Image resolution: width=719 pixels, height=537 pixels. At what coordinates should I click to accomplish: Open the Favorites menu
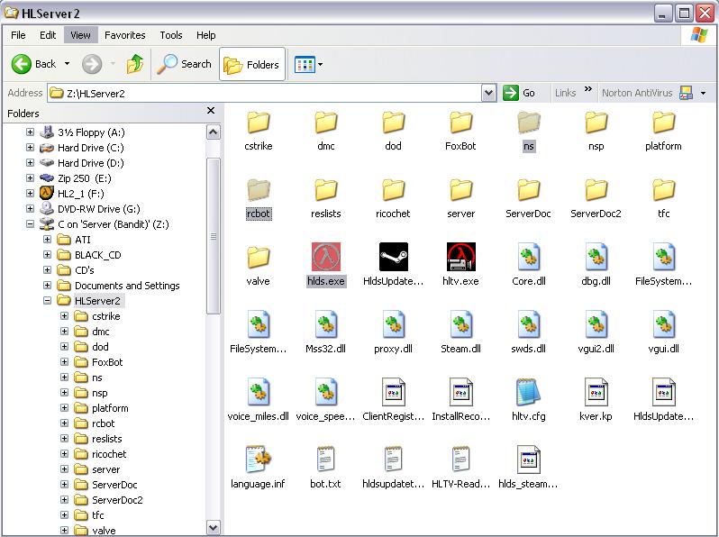click(124, 35)
